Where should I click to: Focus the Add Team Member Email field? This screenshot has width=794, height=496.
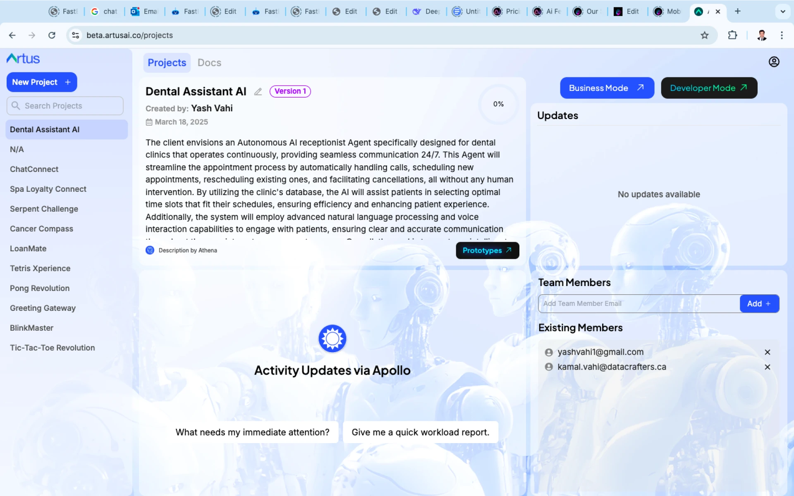[x=639, y=304]
